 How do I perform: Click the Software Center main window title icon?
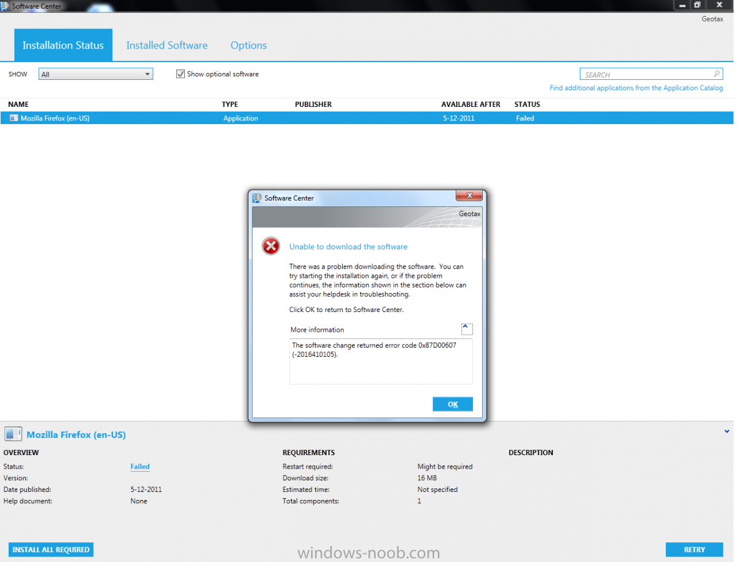tap(5, 6)
